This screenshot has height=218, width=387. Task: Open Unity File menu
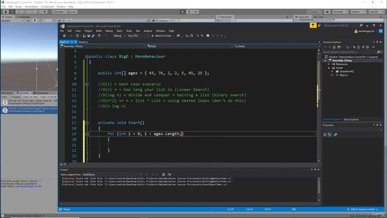coord(4,7)
